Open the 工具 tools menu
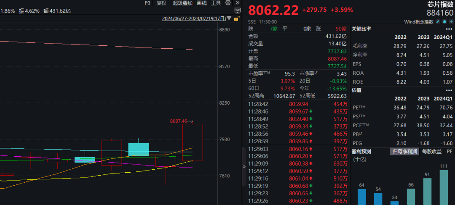 click(216, 3)
